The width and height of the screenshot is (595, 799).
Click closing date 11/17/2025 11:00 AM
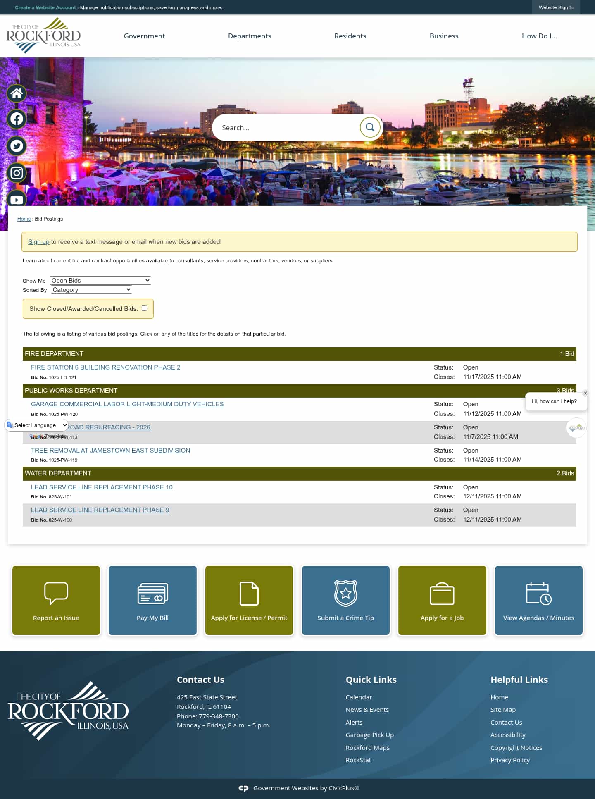point(492,377)
